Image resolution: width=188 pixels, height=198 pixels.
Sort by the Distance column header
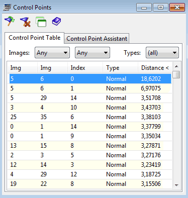tap(155, 68)
